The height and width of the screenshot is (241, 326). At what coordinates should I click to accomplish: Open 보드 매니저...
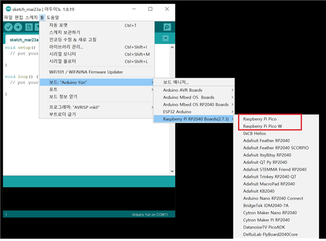pyautogui.click(x=194, y=82)
